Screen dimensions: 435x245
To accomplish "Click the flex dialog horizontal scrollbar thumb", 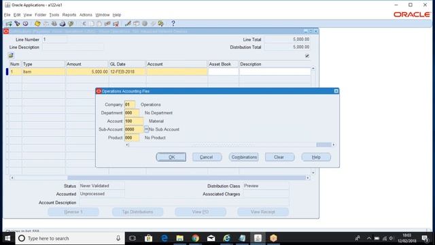I will [324, 145].
